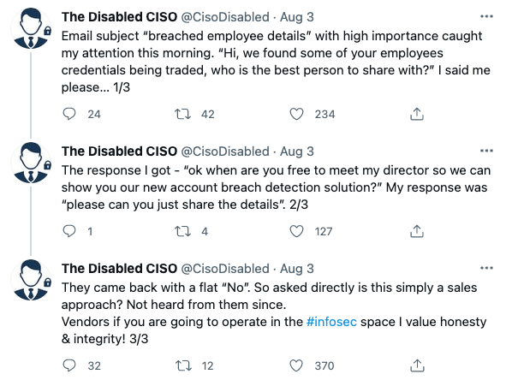Retweet the third tweet with 12 retweets

[x=183, y=365]
